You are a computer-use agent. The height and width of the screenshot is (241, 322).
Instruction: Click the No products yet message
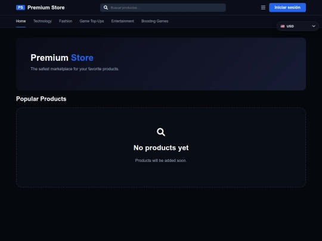click(161, 148)
